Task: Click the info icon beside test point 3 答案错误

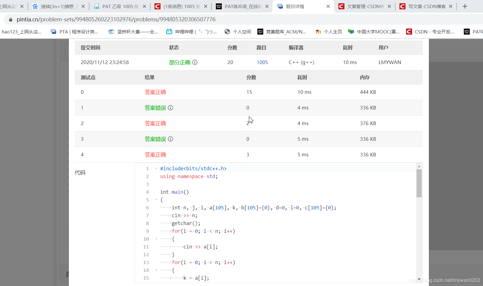Action: pyautogui.click(x=170, y=139)
